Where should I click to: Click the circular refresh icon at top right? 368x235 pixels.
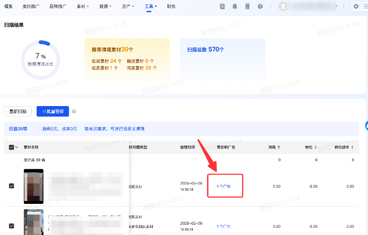(x=356, y=6)
